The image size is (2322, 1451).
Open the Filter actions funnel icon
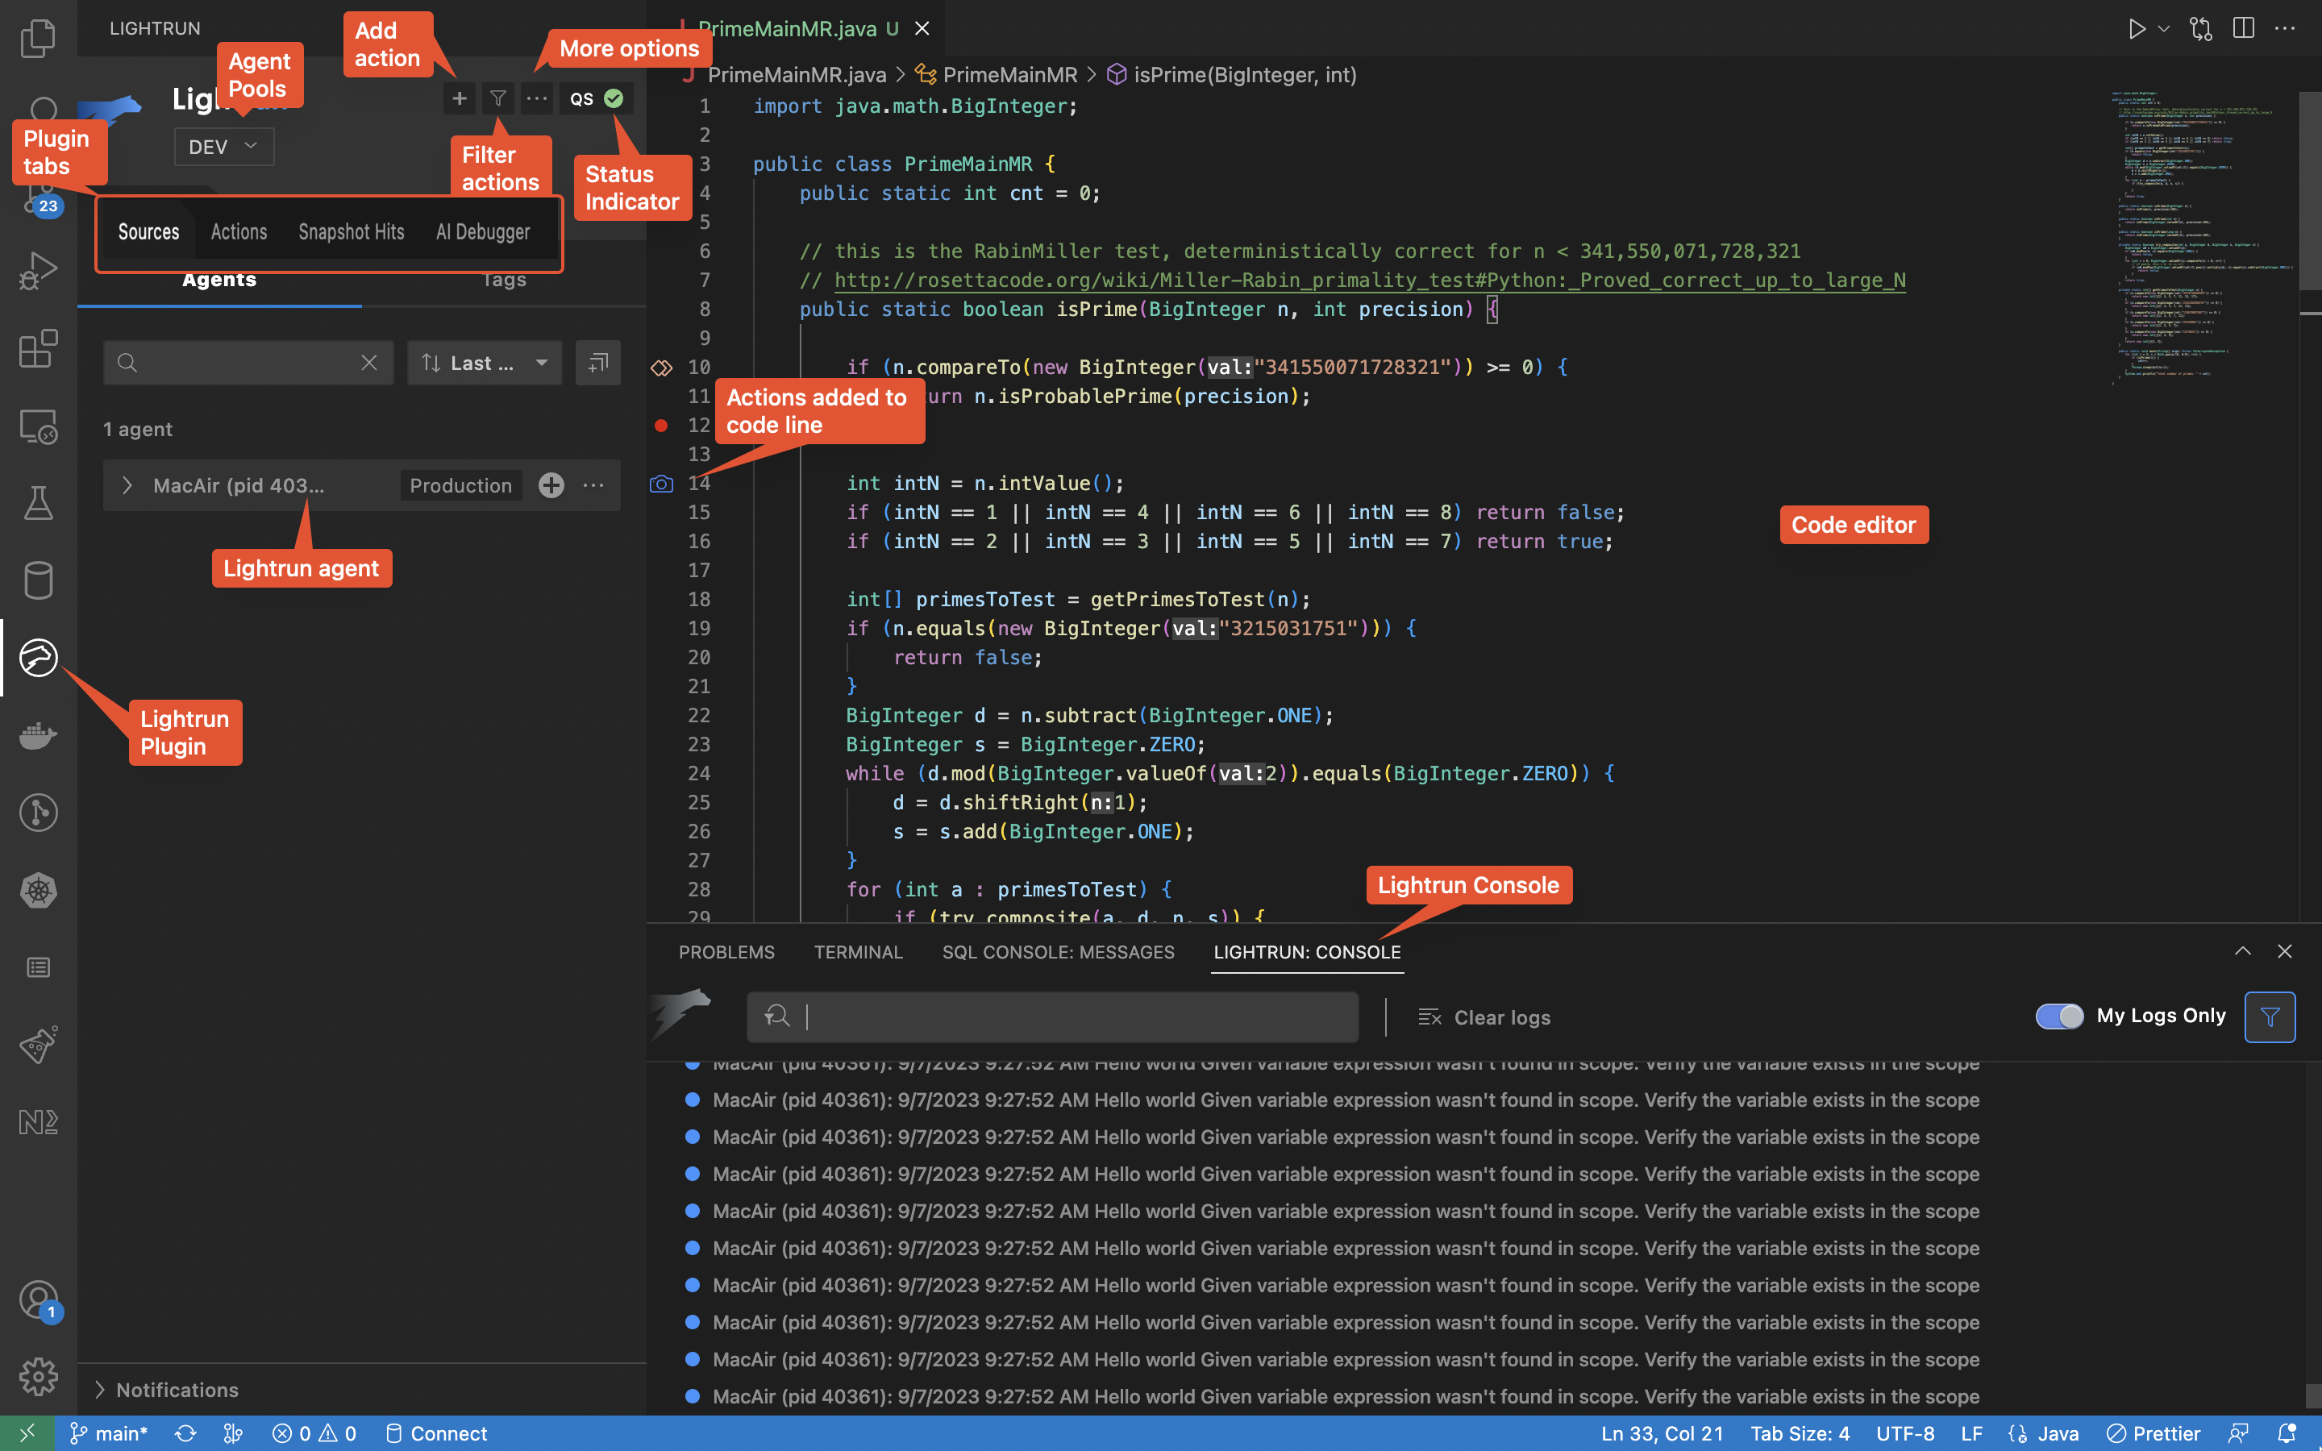[498, 98]
